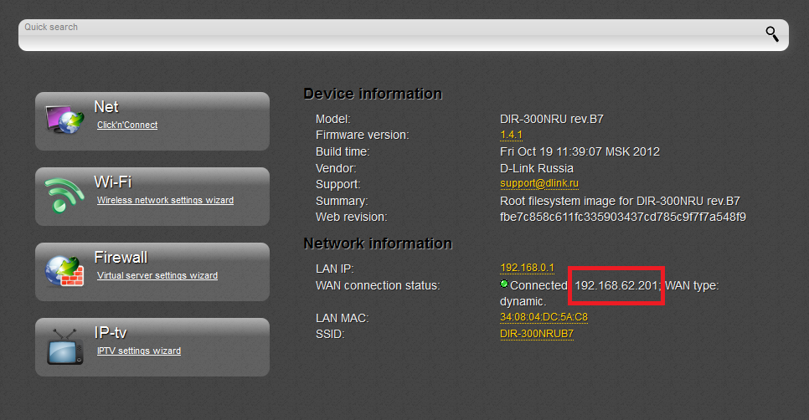
Task: Click the IP-tv television icon
Action: point(64,346)
